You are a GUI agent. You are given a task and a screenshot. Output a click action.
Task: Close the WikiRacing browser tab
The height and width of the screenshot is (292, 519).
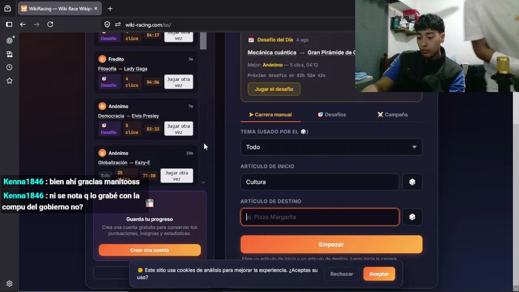[96, 9]
